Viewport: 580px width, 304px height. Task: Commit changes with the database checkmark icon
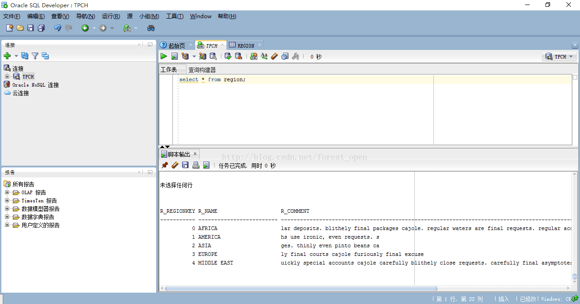[228, 56]
